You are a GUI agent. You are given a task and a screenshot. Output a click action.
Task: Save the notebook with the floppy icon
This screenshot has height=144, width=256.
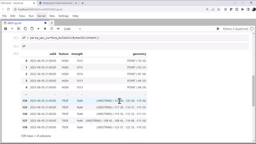click(5, 29)
